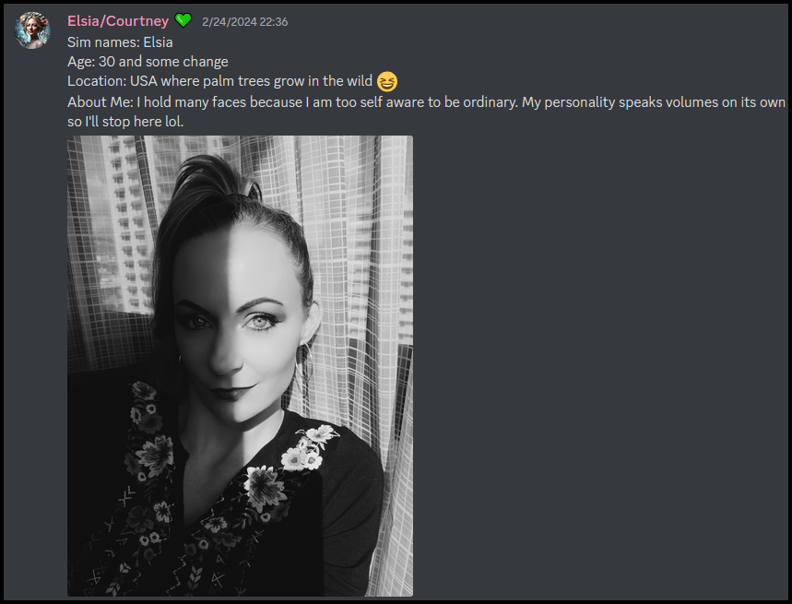
Task: Open the username Elsia/Courtney
Action: (x=118, y=20)
